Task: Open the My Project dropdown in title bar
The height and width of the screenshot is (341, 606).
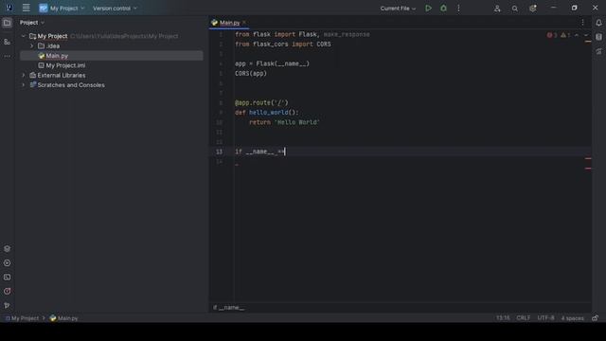Action: pyautogui.click(x=62, y=9)
